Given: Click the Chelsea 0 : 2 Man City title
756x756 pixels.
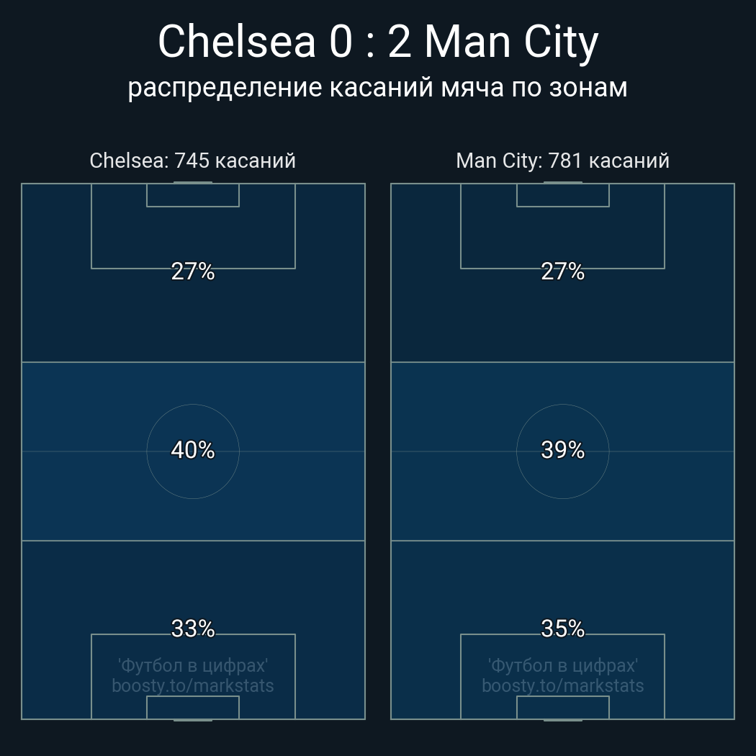Looking at the screenshot, I should pos(377,42).
